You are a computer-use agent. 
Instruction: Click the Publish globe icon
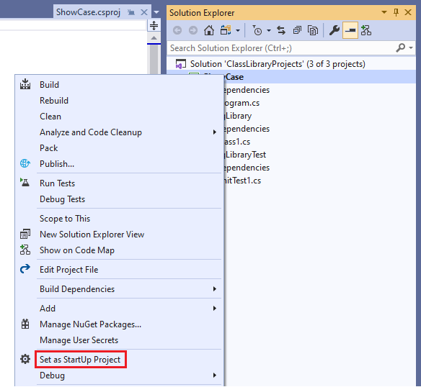point(25,163)
